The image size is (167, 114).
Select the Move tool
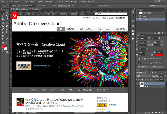[x=7, y=13]
